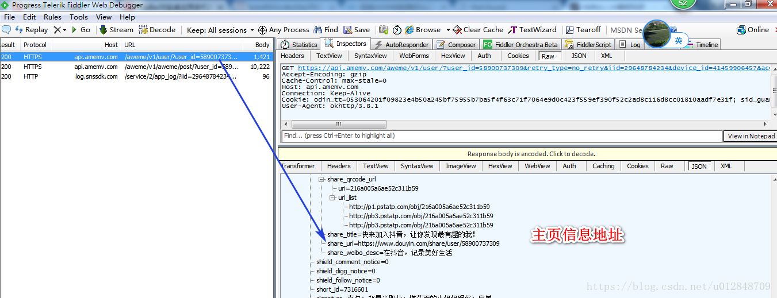Open the Tools menu
Viewport: 777px width, 298px height.
tap(79, 17)
